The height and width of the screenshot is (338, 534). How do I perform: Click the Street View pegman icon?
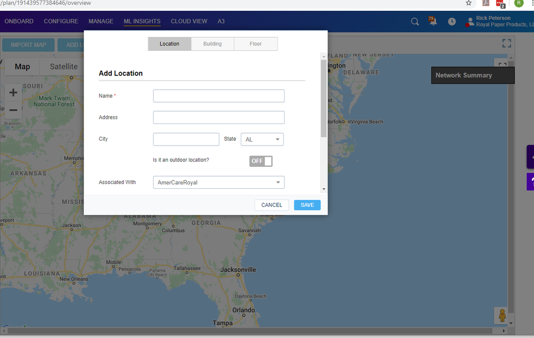point(502,315)
